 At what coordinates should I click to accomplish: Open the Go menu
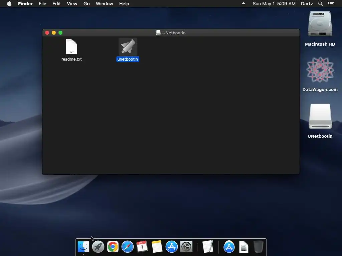coord(87,4)
